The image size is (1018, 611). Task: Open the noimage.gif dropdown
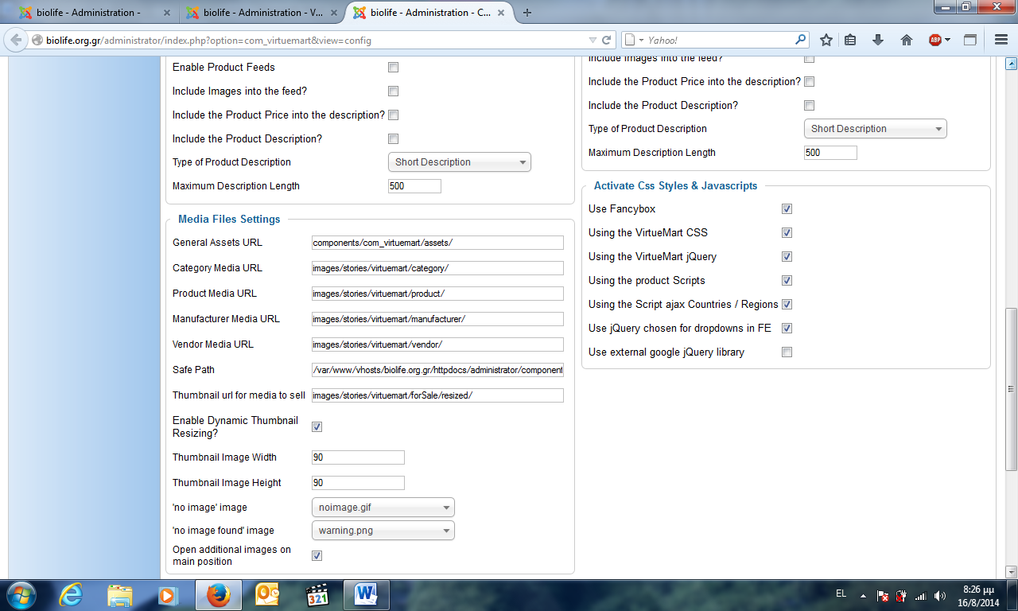pyautogui.click(x=383, y=508)
